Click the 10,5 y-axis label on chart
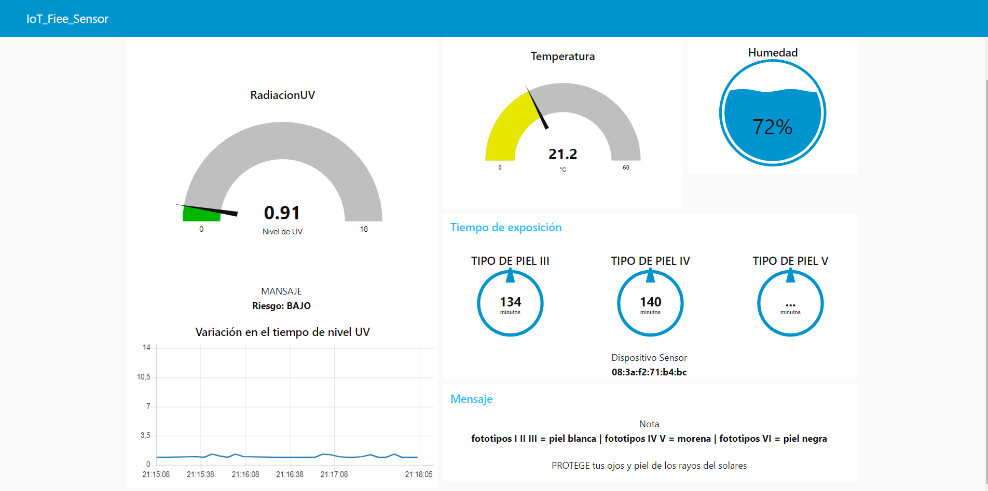The width and height of the screenshot is (988, 491). pos(143,377)
